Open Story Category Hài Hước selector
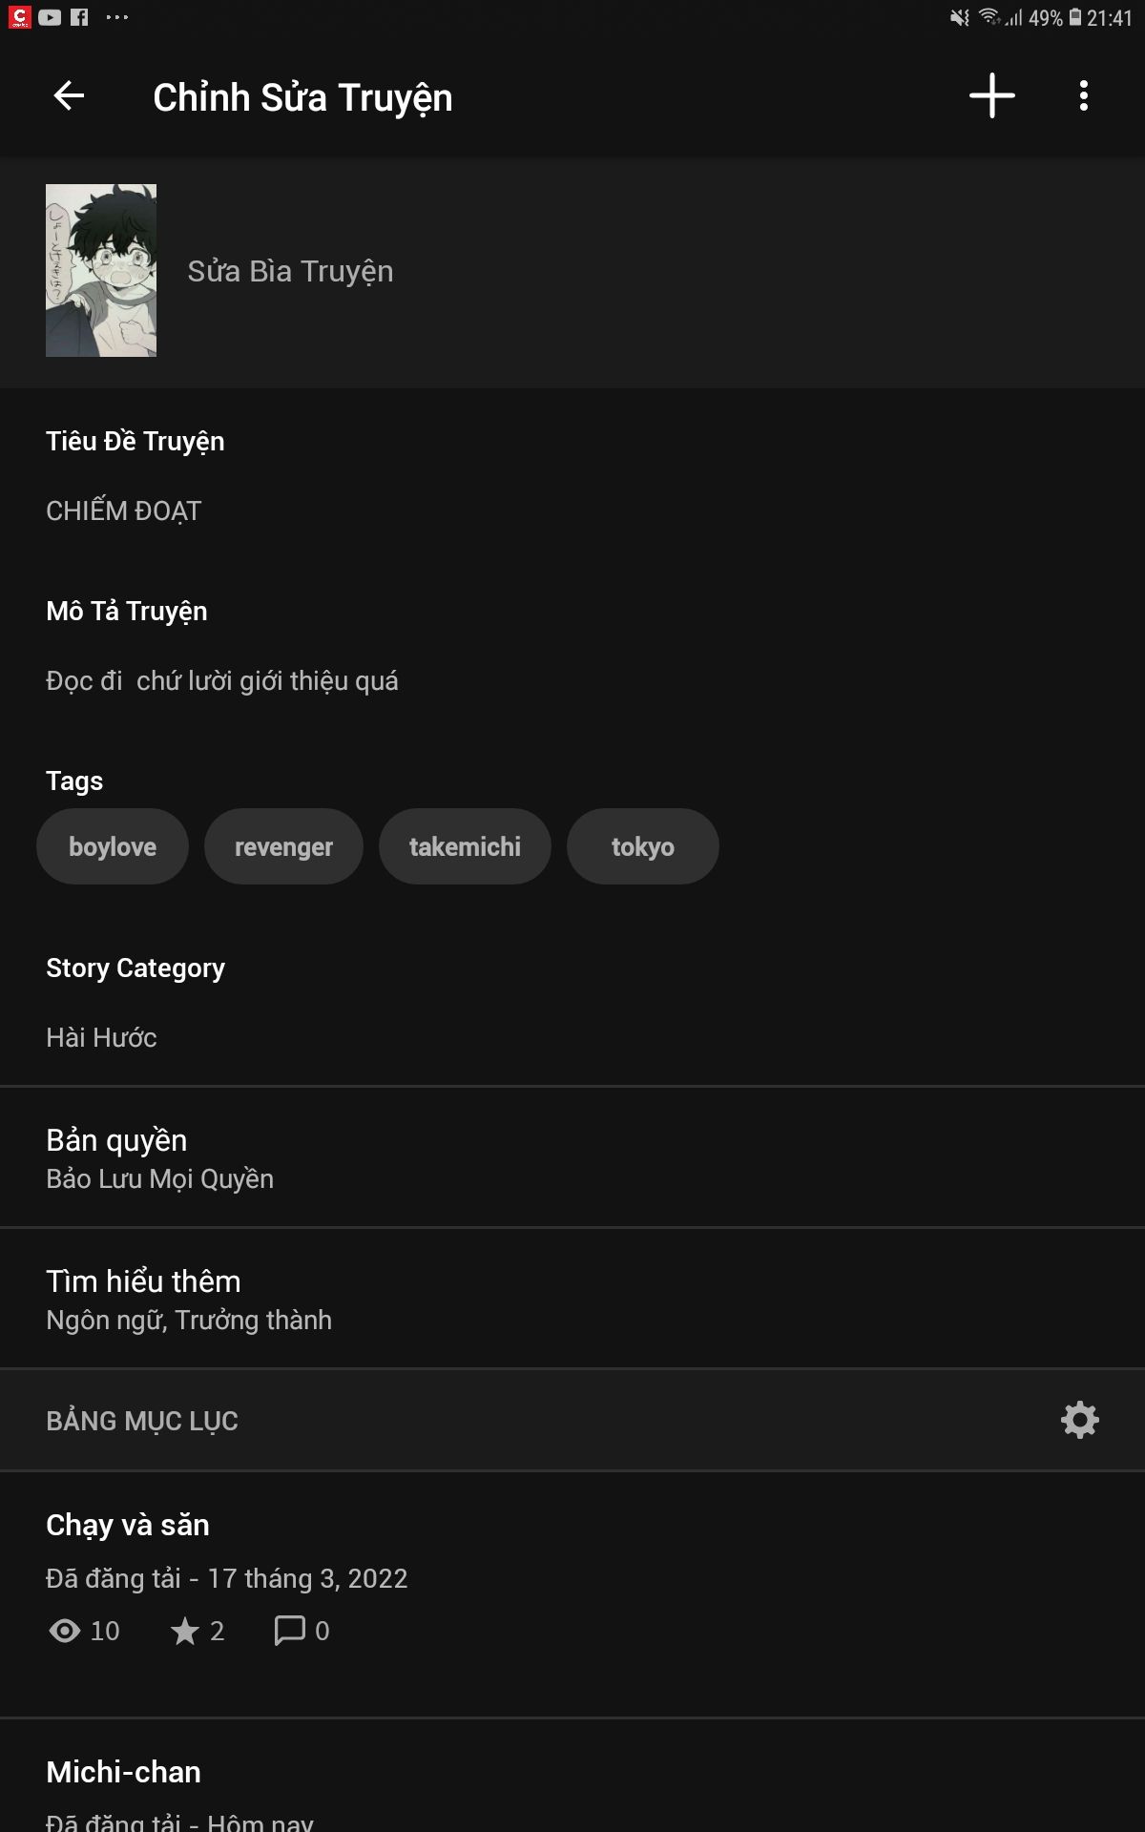 click(572, 1037)
